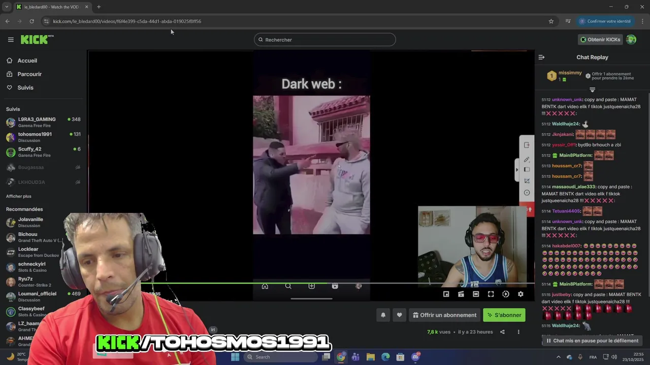Viewport: 650px width, 365px height.
Task: Click the FRA language indicator
Action: 593,357
